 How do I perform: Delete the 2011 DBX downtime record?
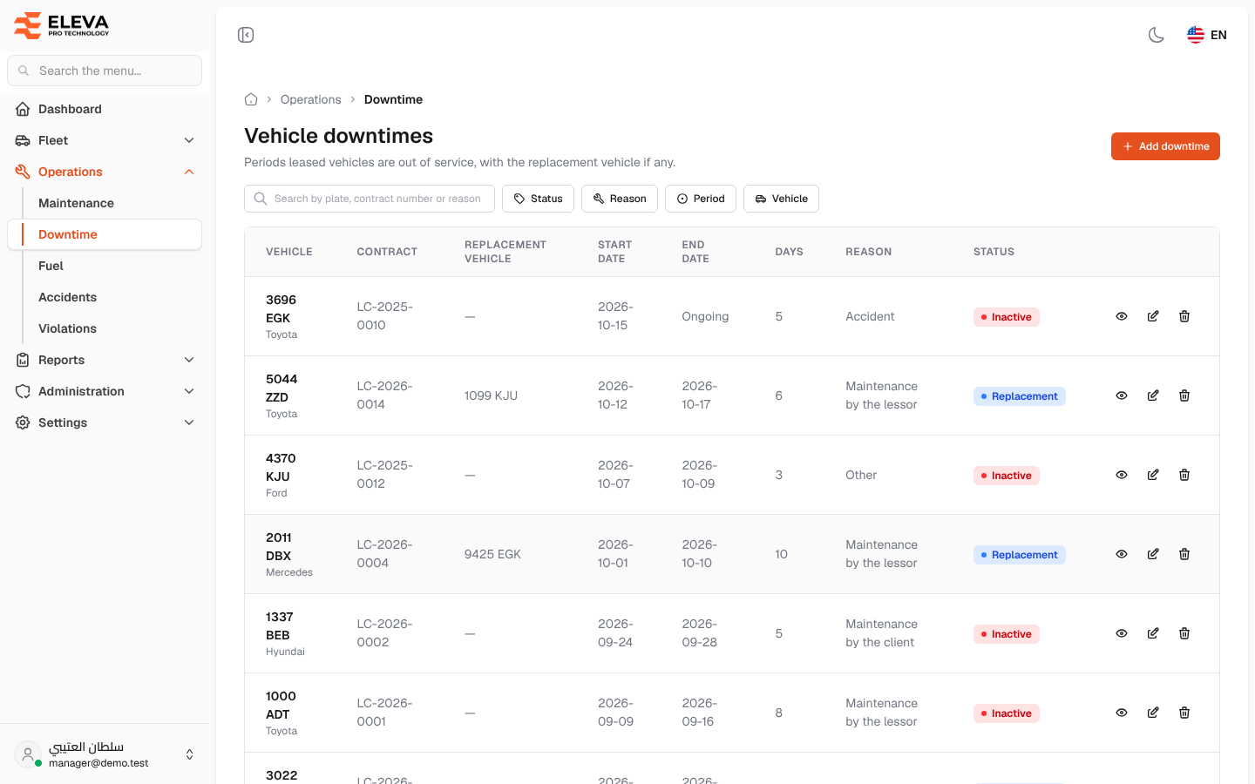1184,554
